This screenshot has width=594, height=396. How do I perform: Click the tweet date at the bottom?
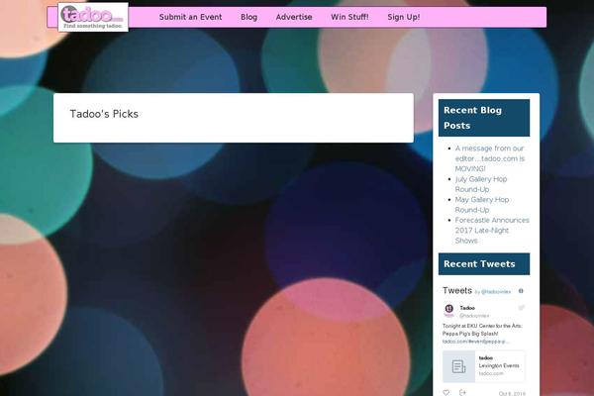[512, 394]
